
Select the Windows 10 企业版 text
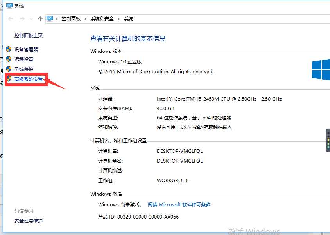tap(120, 62)
